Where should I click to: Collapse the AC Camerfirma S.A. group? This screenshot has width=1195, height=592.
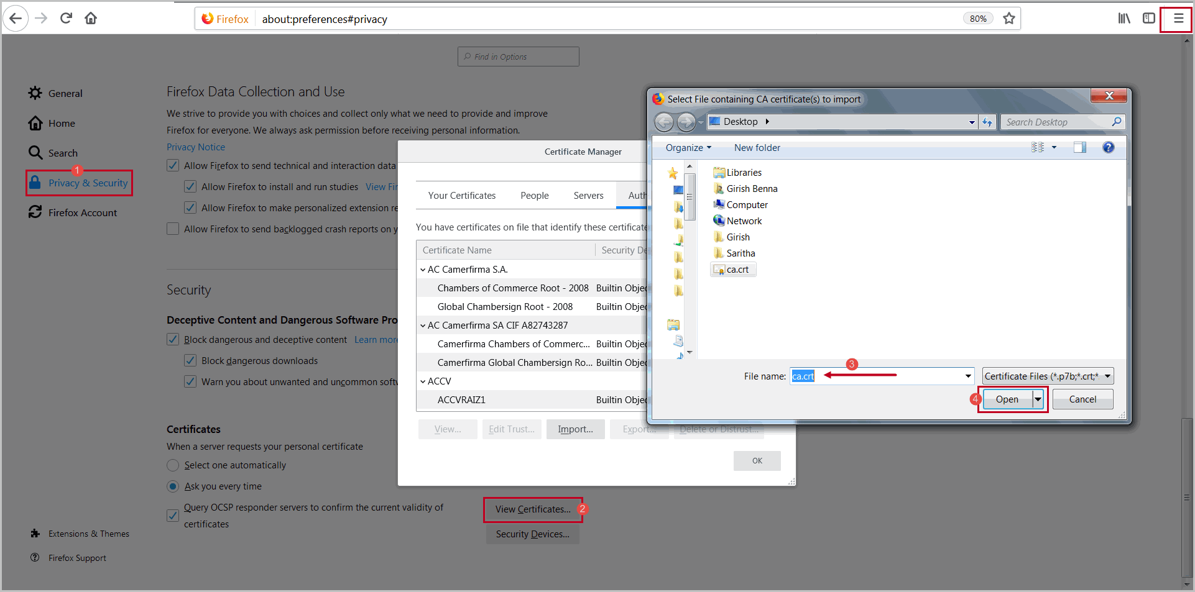point(423,270)
